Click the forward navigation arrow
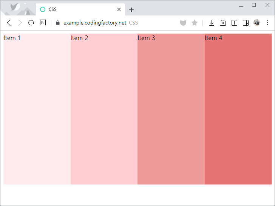Screen dimensions: 275x206 click(x=20, y=23)
